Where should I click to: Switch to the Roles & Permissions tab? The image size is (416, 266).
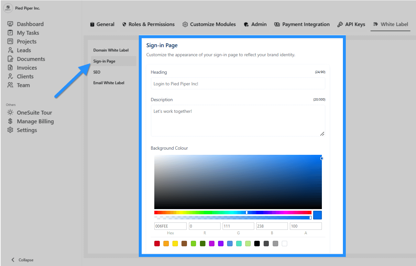tap(148, 24)
